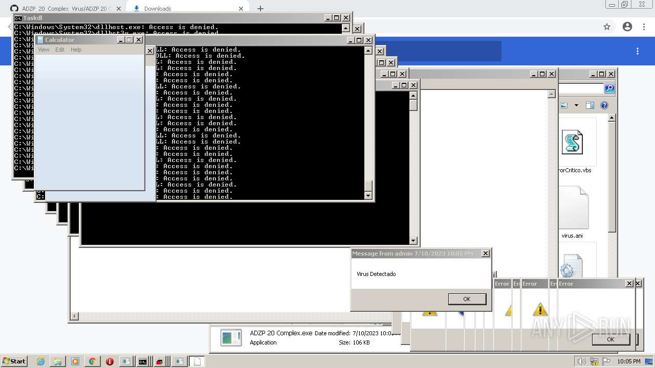Expand the view options dropdown arrow
The image size is (655, 368).
576,105
